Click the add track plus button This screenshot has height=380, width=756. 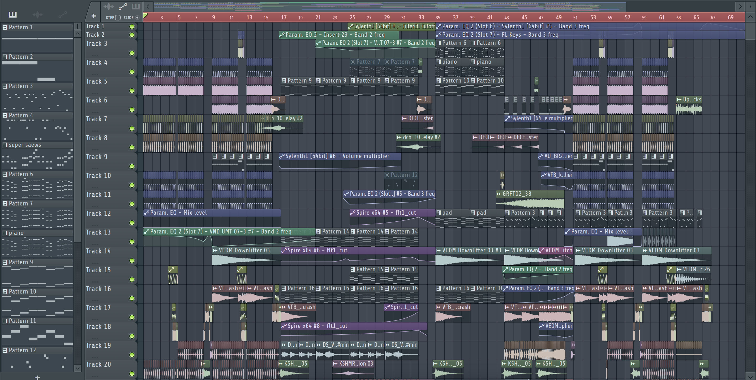[x=93, y=16]
